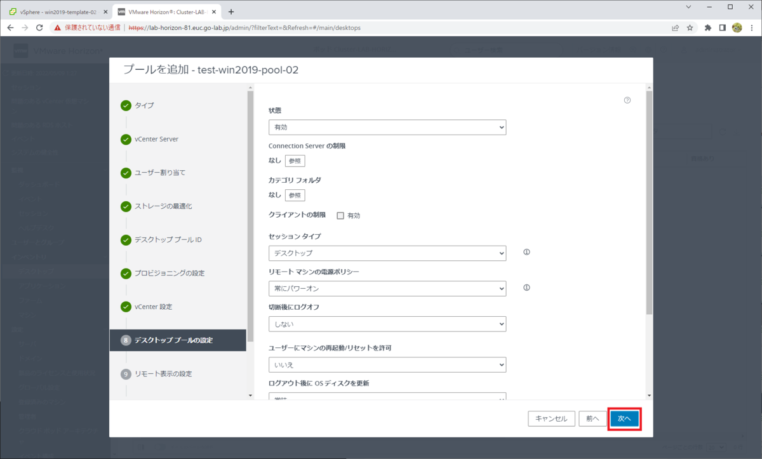Click info icon beside リモート マシンの電源ポリシー dropdown

pos(526,288)
